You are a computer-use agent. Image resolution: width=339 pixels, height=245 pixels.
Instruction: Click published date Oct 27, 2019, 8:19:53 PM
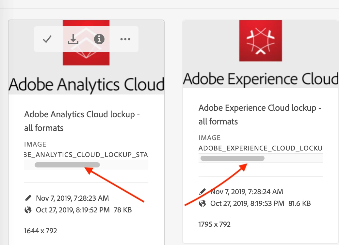(x=247, y=203)
